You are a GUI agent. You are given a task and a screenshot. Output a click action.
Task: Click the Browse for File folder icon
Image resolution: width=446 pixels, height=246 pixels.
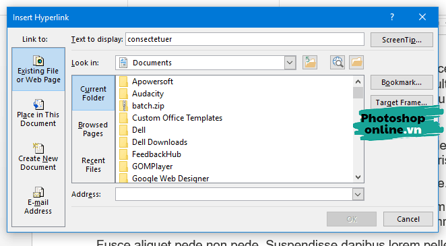(x=356, y=62)
